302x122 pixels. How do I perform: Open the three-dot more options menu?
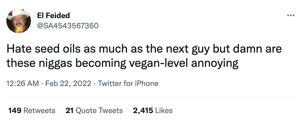291,16
